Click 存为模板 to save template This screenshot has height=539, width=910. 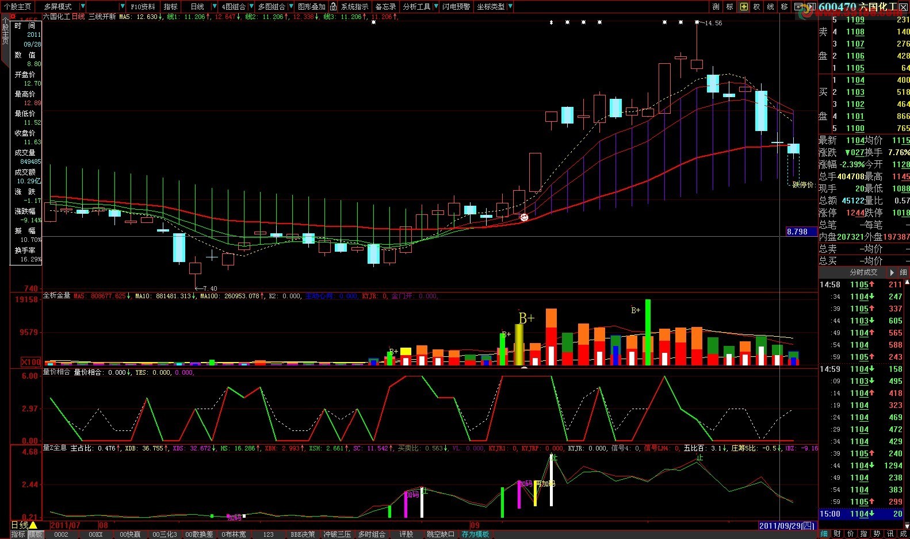475,534
